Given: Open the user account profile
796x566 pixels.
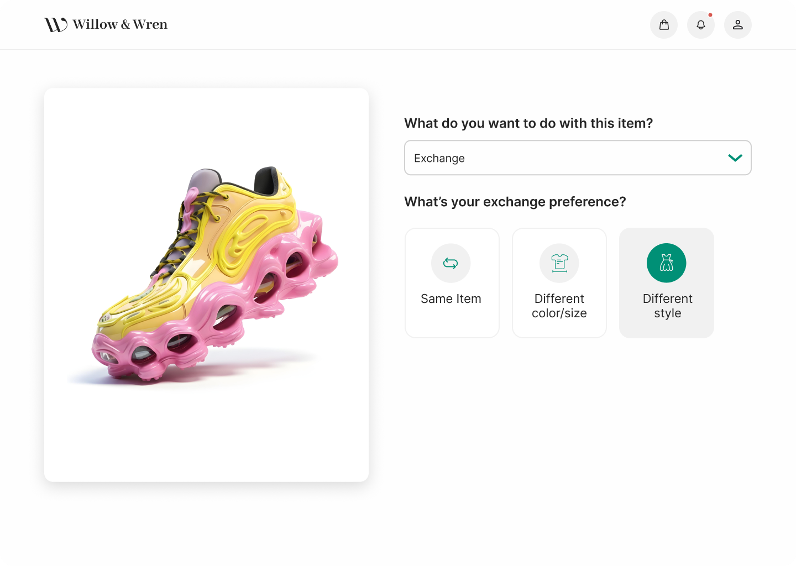Looking at the screenshot, I should pos(738,25).
